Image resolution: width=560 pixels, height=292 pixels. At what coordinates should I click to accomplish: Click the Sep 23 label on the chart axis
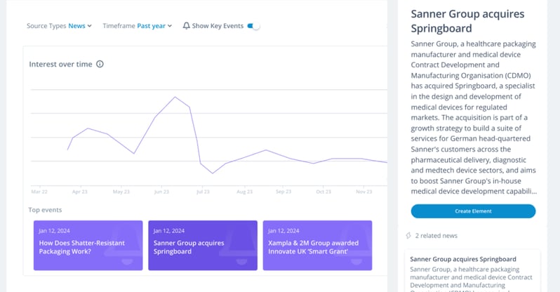click(284, 192)
